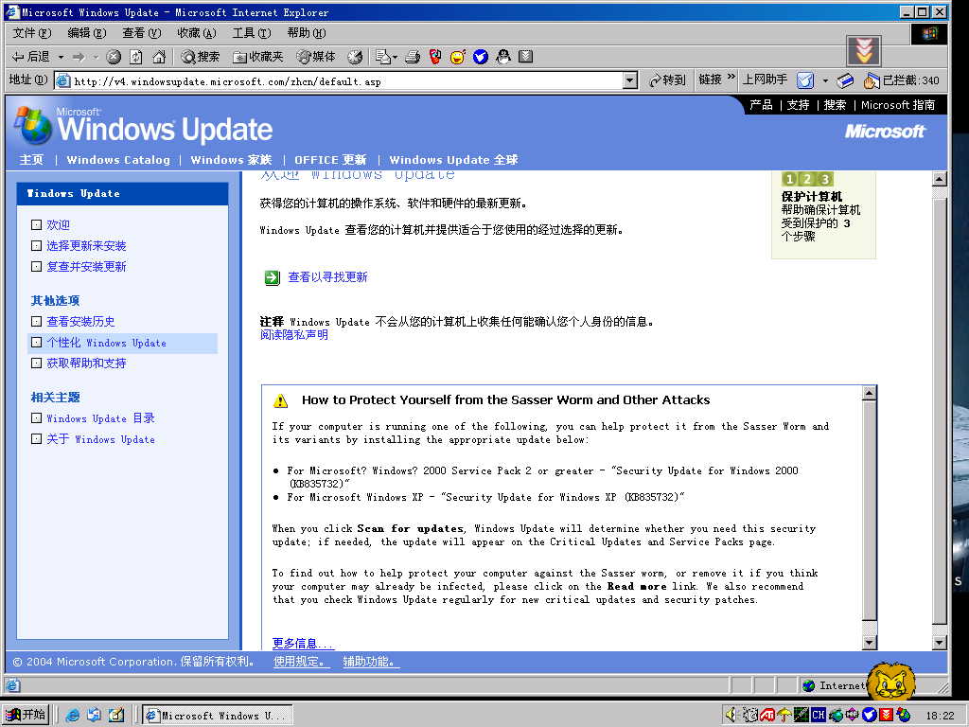The height and width of the screenshot is (727, 969).
Task: Open the 编辑(E) menu
Action: click(86, 33)
